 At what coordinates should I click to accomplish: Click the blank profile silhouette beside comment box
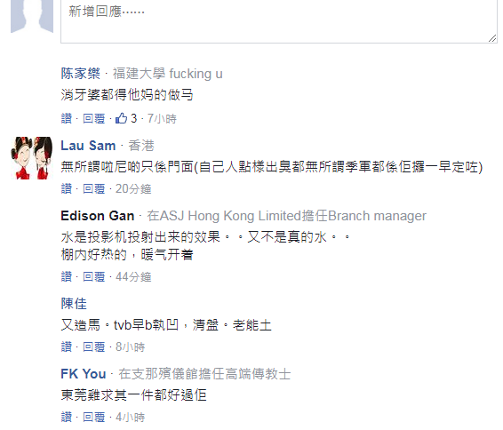coord(31,16)
